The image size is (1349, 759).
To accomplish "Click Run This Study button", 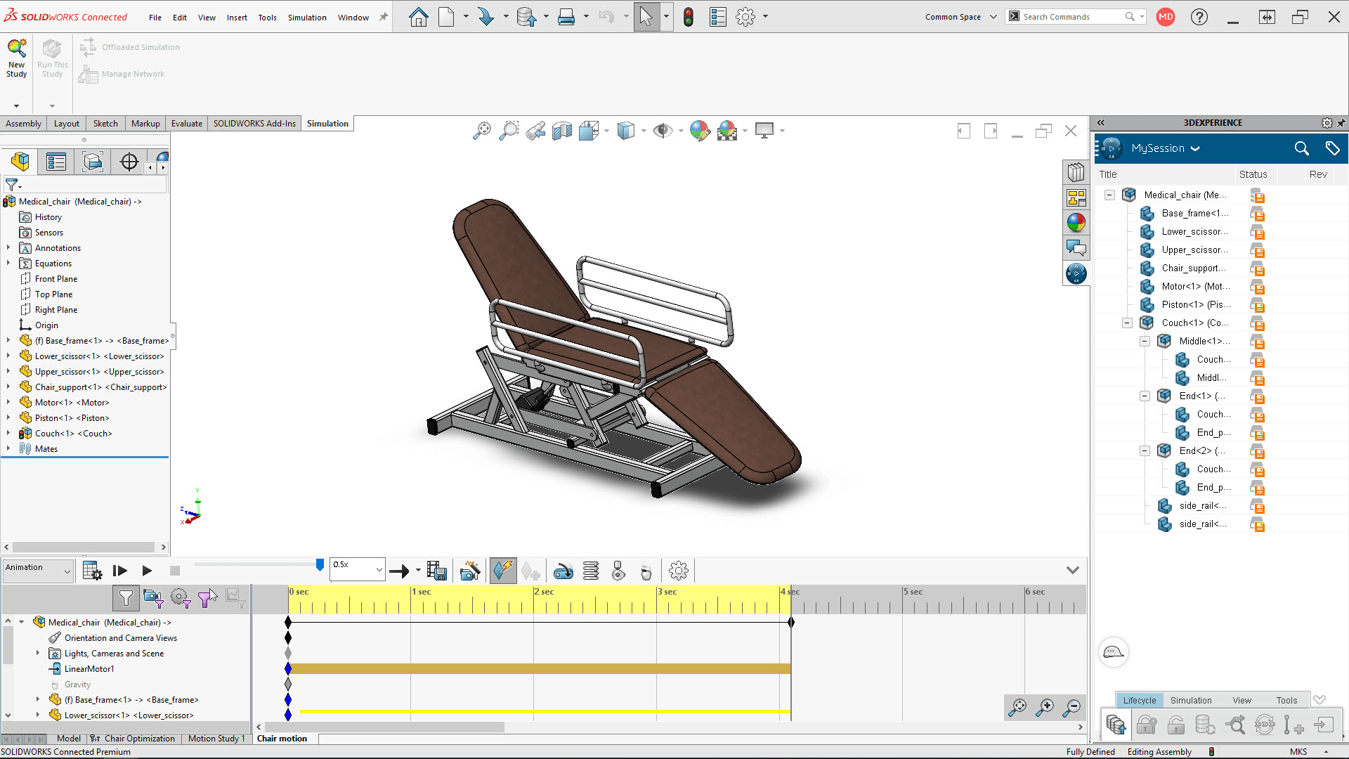I will pyautogui.click(x=53, y=58).
